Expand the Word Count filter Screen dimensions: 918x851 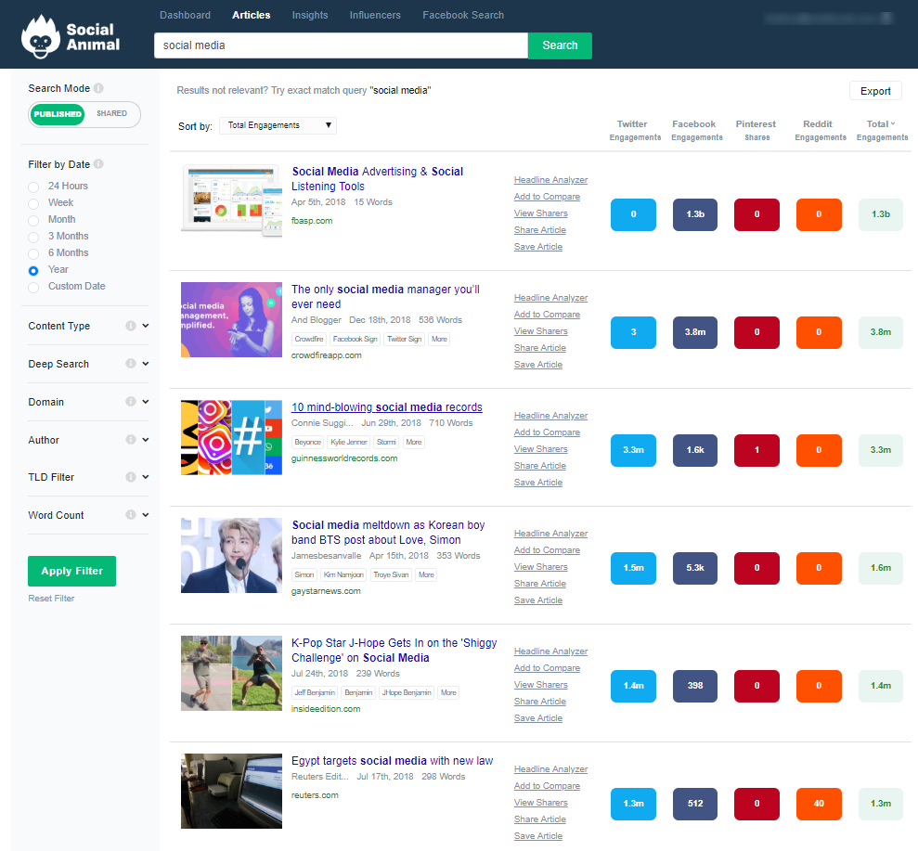[x=145, y=514]
